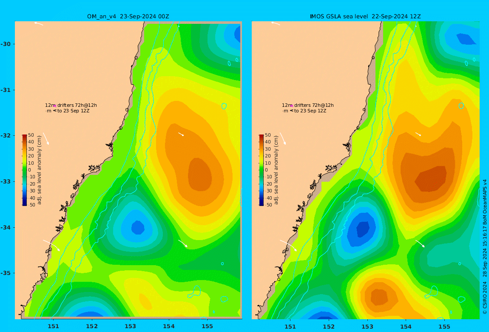Click longitude label 151 under right map
Screen dimensions: 489x332
[290, 326]
